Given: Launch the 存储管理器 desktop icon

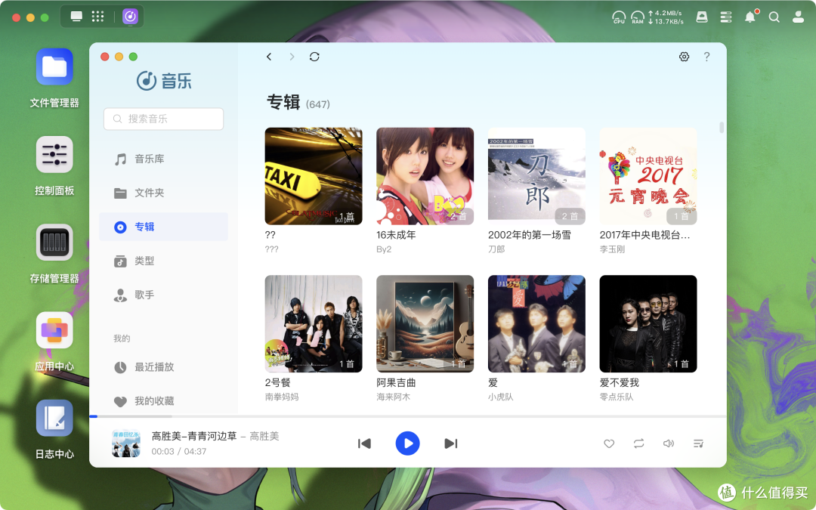Looking at the screenshot, I should (54, 243).
